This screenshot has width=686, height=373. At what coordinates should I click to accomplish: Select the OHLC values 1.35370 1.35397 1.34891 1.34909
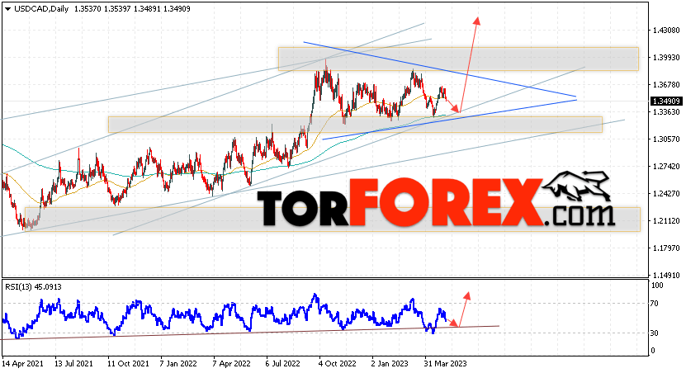(x=132, y=9)
